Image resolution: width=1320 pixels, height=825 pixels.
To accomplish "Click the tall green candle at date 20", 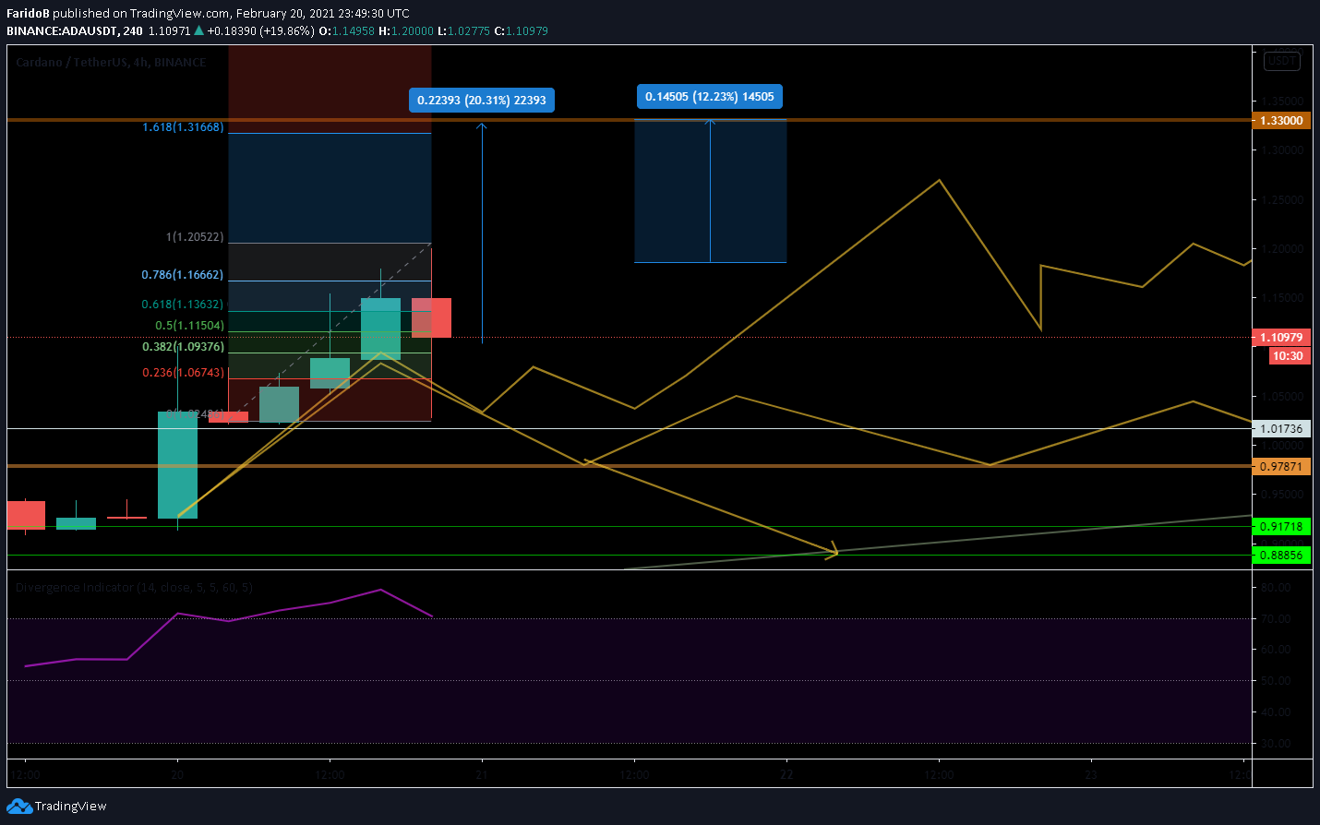I will (177, 465).
